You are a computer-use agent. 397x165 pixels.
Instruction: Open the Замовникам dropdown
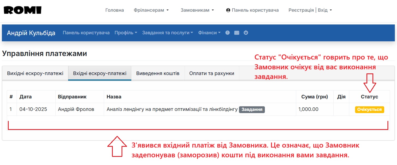pos(195,10)
